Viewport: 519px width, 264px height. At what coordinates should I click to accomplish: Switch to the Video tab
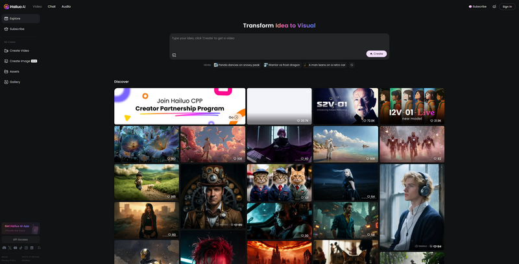click(x=37, y=6)
